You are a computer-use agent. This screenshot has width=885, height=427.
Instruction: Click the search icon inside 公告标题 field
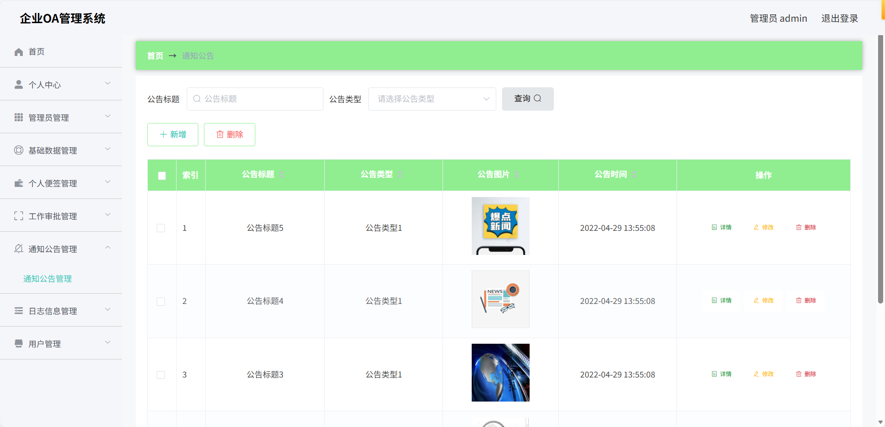[x=197, y=99]
